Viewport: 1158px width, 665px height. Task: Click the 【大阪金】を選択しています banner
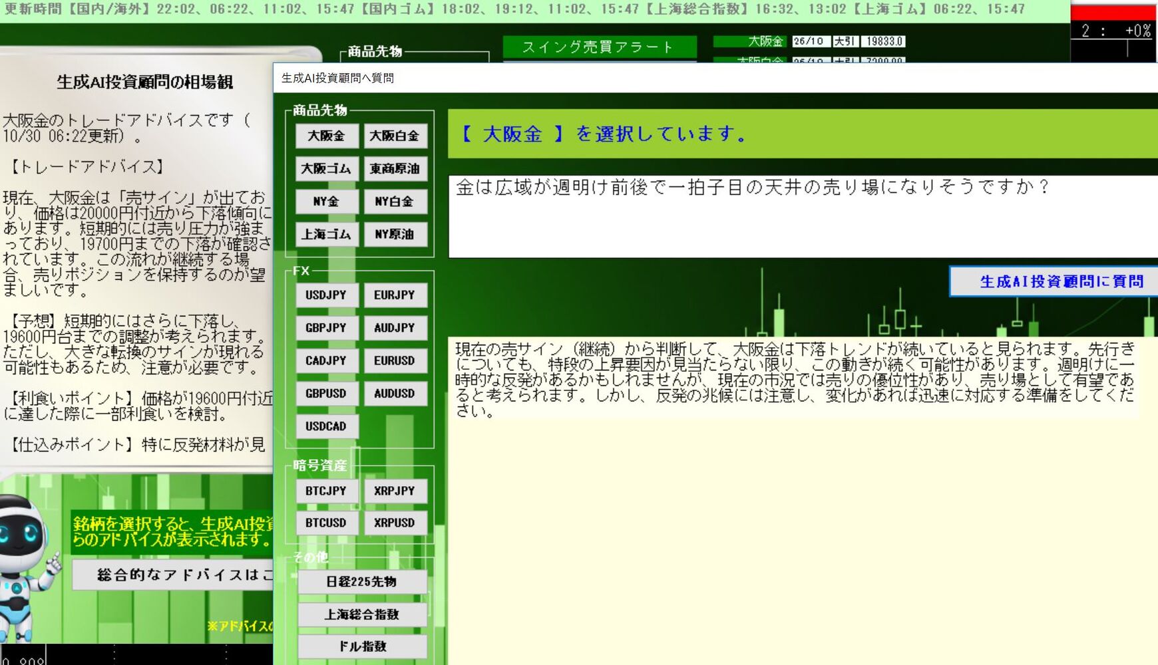[803, 134]
